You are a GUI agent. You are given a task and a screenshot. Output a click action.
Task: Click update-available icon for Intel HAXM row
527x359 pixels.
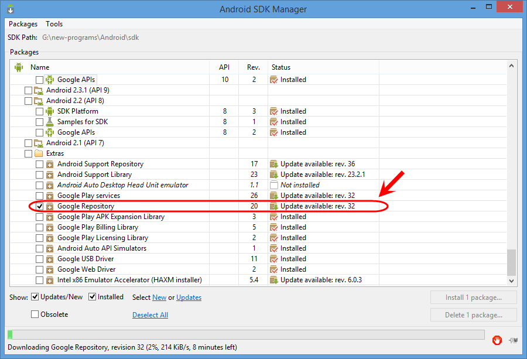(274, 280)
